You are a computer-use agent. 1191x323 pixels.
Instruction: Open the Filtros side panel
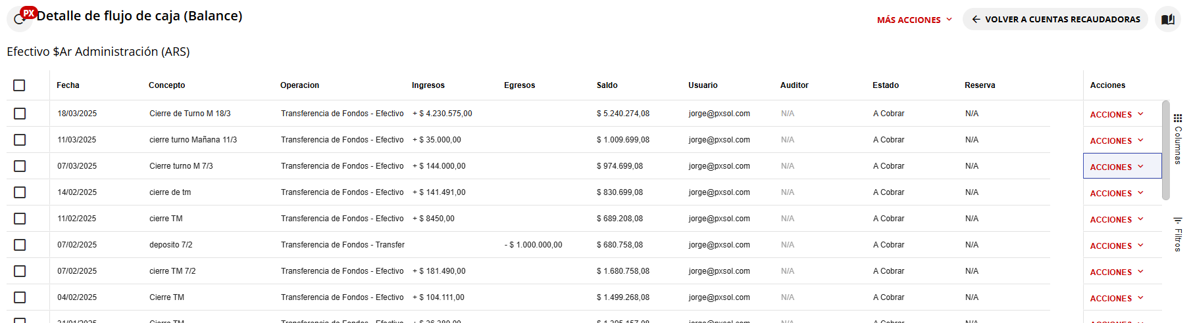pyautogui.click(x=1178, y=234)
